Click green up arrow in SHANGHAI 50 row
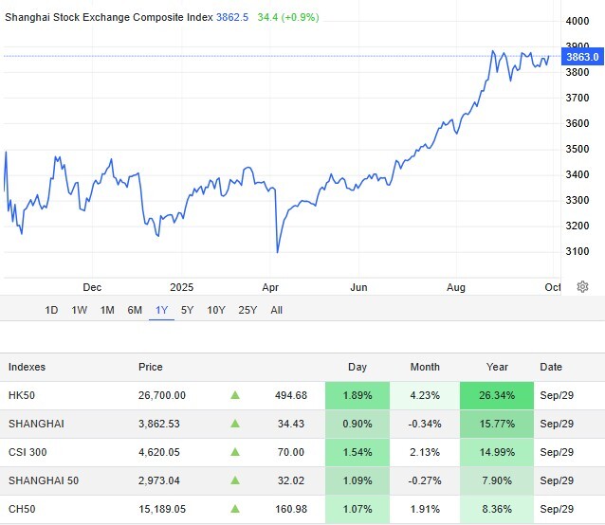This screenshot has height=525, width=605. point(235,480)
